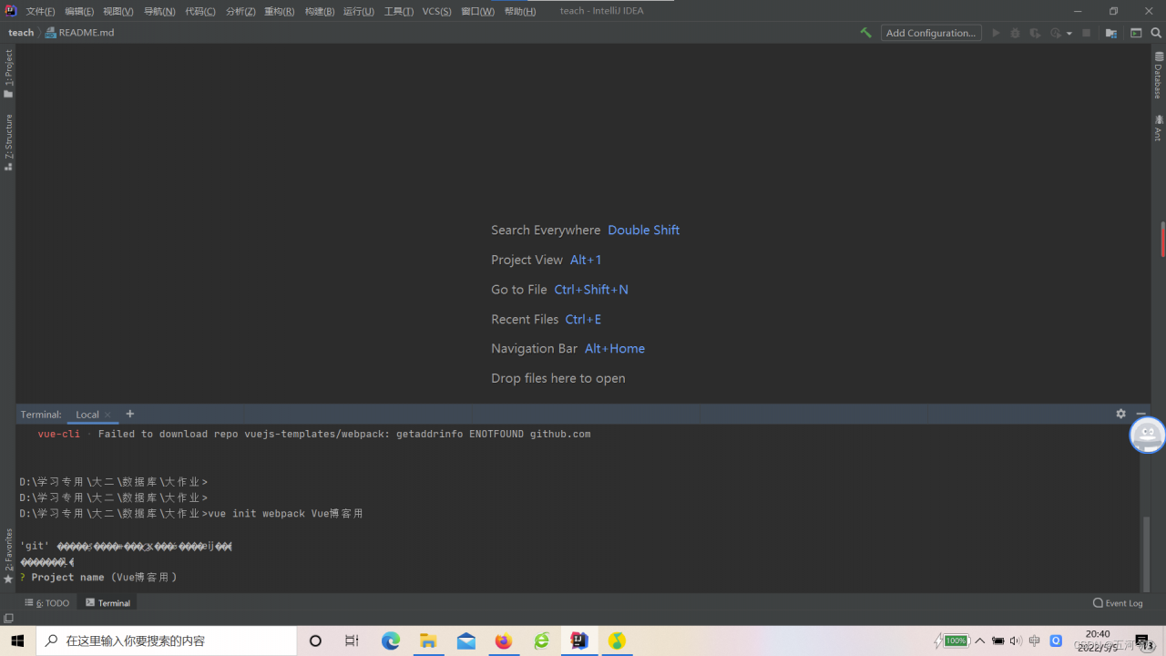Open the Project Structure folder icon

click(x=1111, y=33)
